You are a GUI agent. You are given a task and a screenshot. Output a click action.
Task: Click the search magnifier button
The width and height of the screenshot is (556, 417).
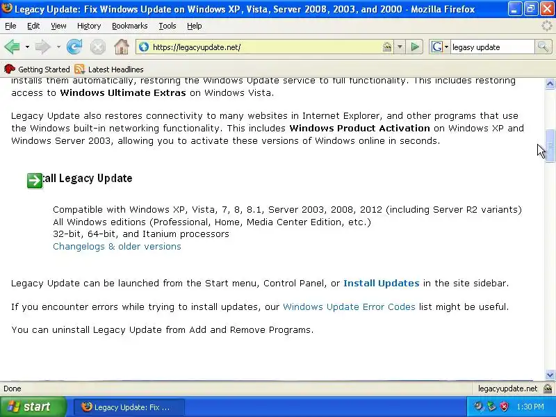point(543,47)
